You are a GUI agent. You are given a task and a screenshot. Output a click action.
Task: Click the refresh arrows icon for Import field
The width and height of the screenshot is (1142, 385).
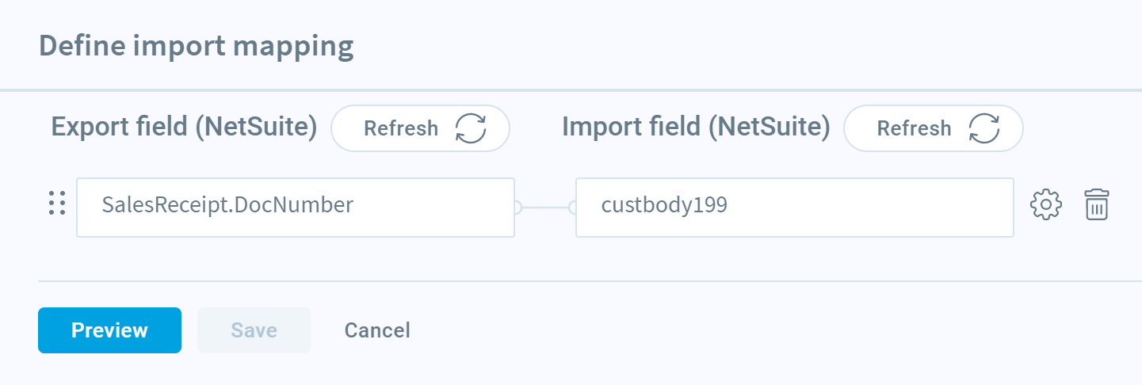[x=983, y=128]
